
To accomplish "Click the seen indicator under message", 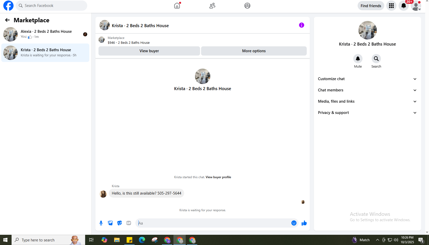I will (x=303, y=202).
